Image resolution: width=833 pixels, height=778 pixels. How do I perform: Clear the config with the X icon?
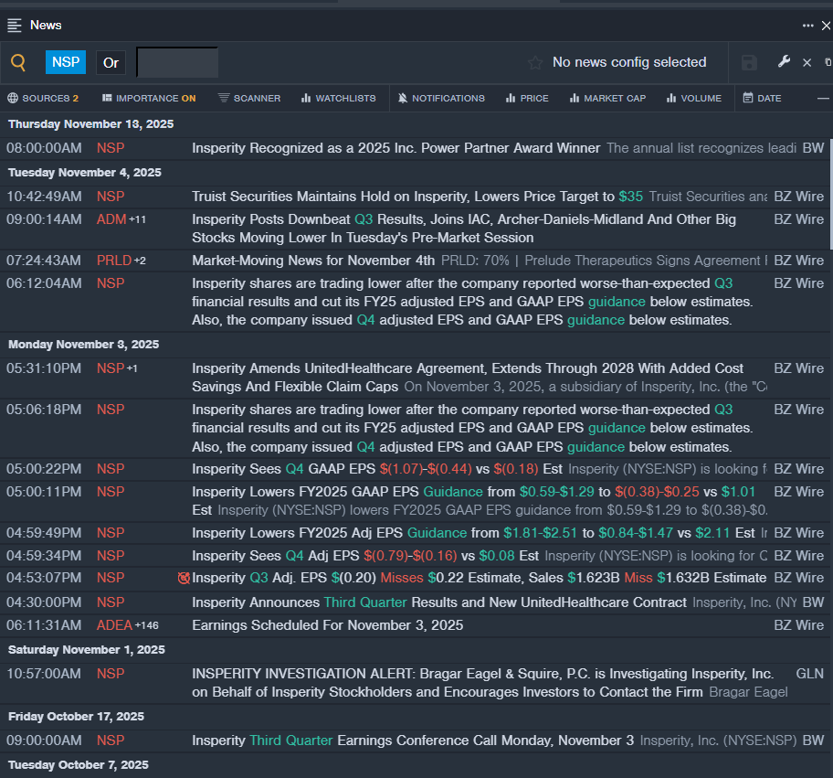tap(807, 62)
